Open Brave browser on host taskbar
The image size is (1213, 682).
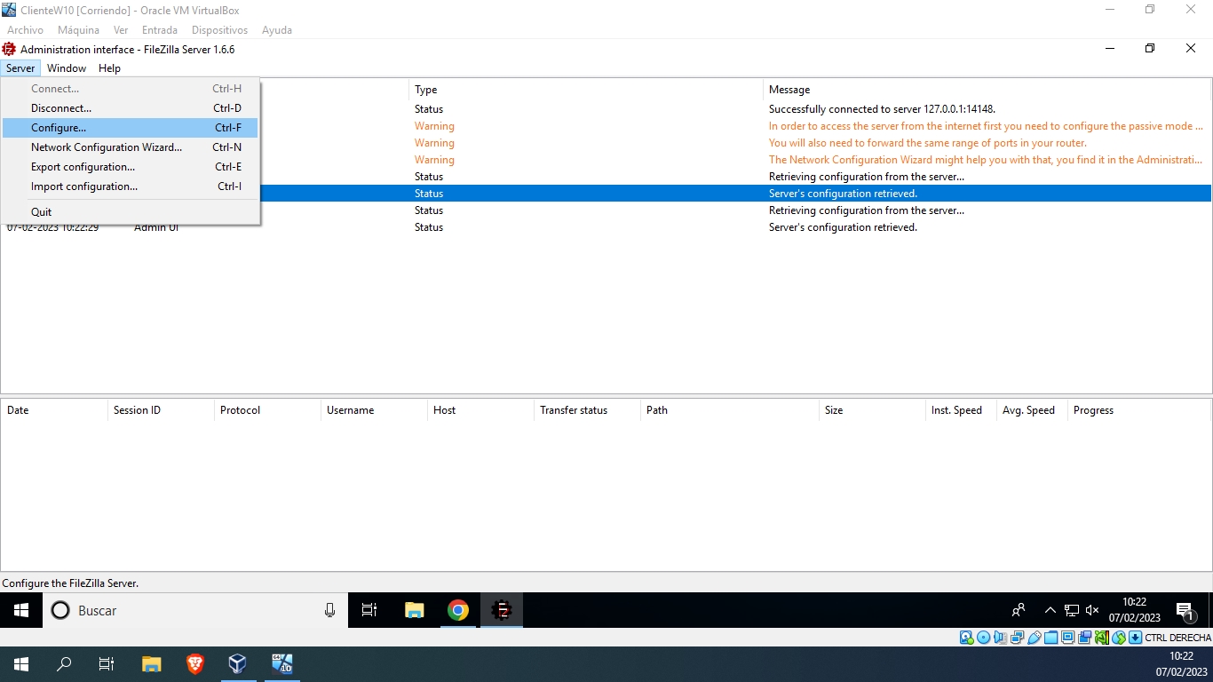coord(194,663)
